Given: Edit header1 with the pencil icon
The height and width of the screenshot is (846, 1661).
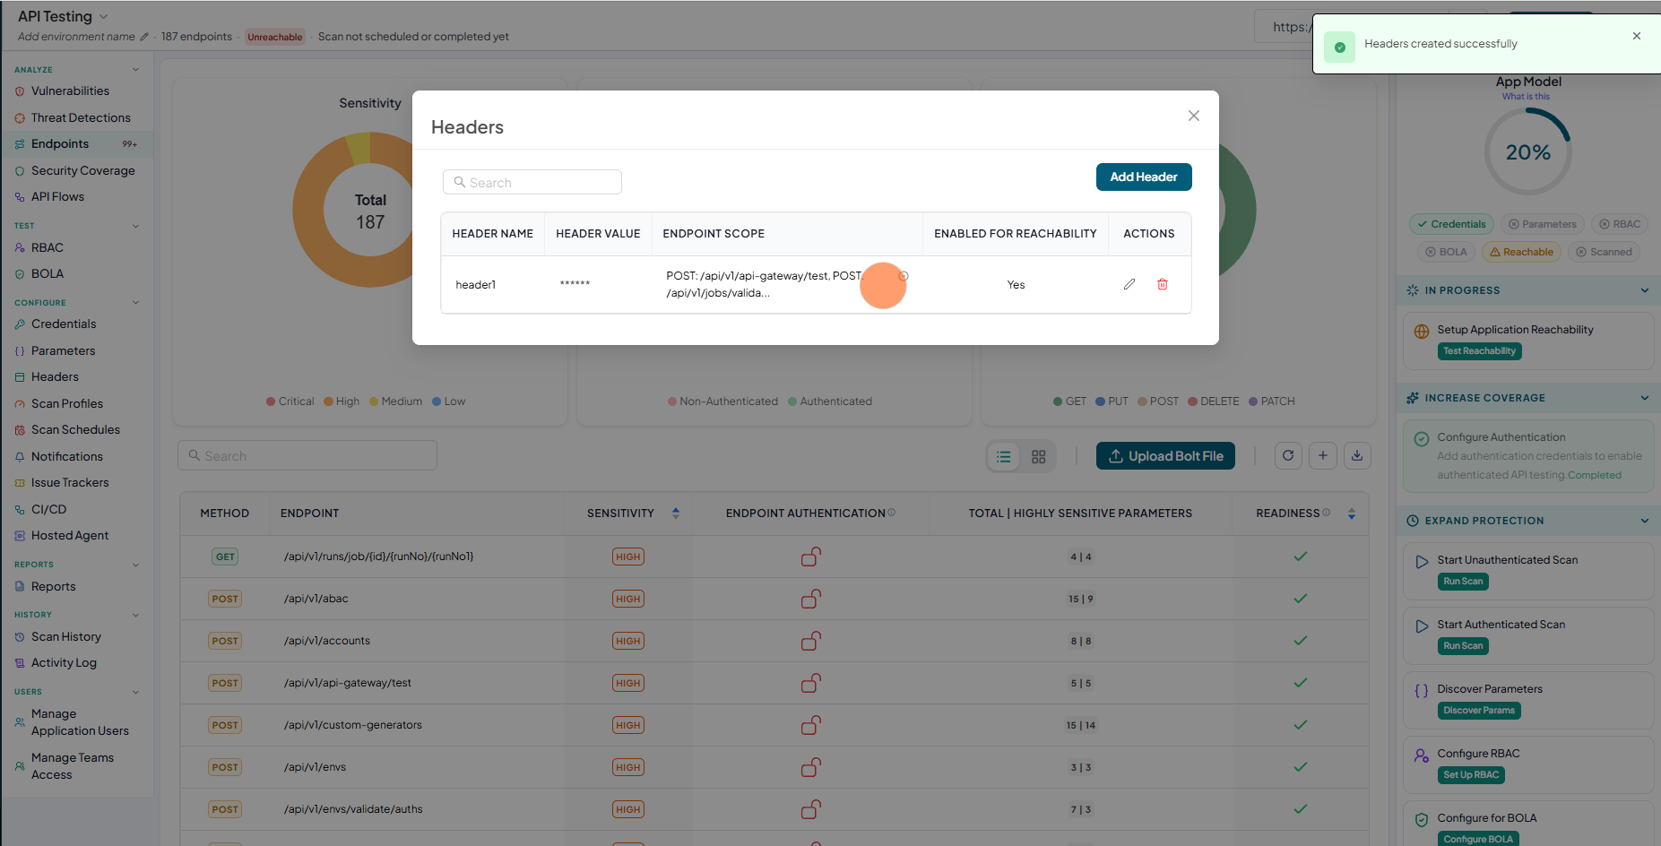Looking at the screenshot, I should (x=1129, y=284).
